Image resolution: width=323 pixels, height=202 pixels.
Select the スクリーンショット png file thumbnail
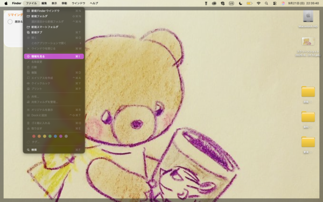[x=308, y=41]
